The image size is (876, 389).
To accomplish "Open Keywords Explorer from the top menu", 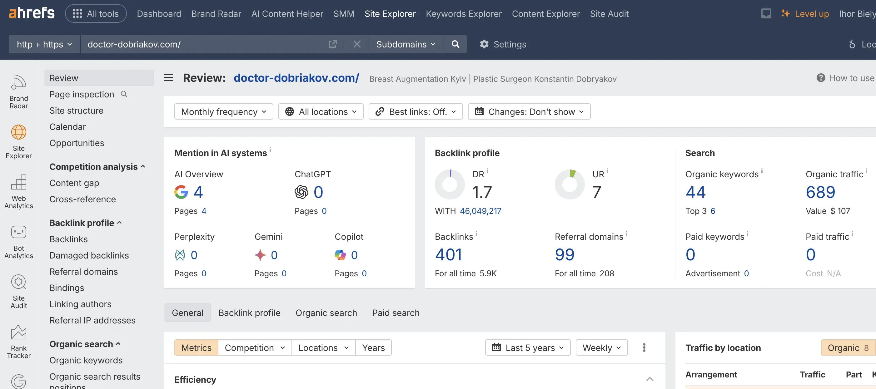I will 464,14.
